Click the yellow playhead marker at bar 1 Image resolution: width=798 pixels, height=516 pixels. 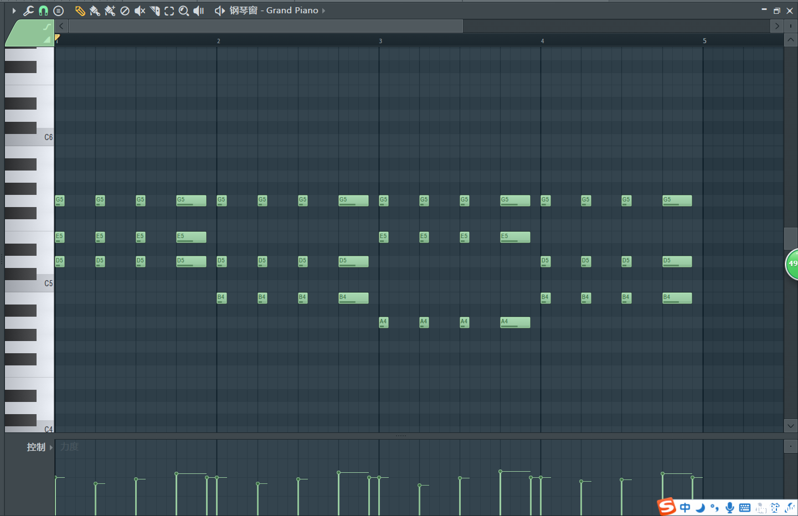click(57, 38)
